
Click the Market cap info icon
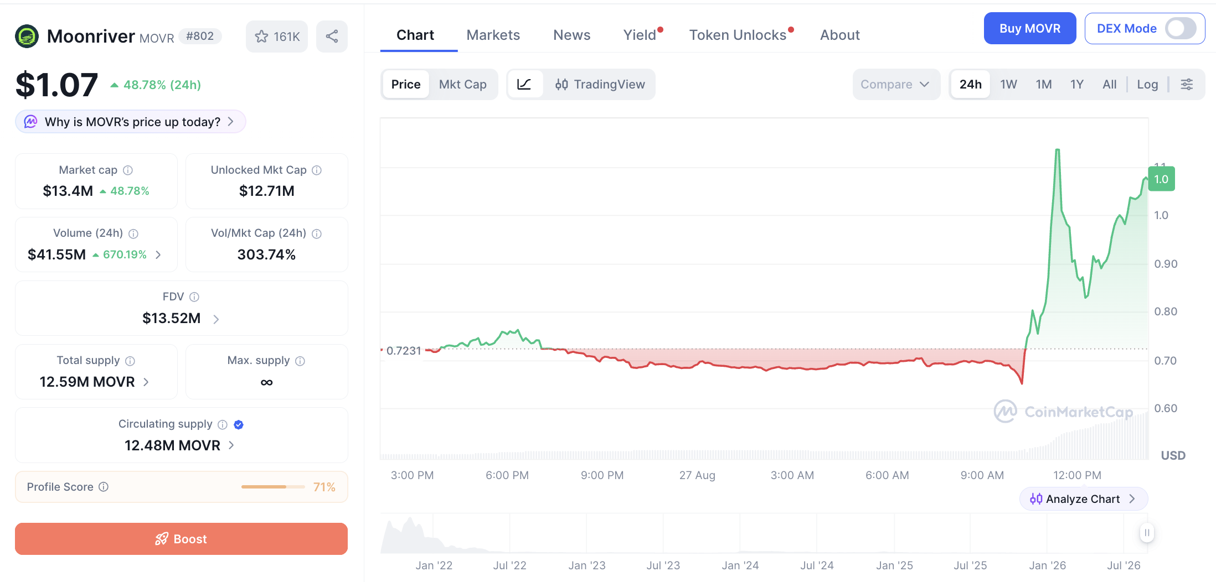(x=128, y=170)
